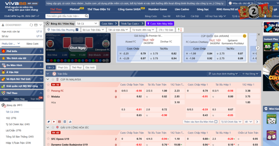Open the Hai Dòng layout dropdown

pyautogui.click(x=250, y=74)
